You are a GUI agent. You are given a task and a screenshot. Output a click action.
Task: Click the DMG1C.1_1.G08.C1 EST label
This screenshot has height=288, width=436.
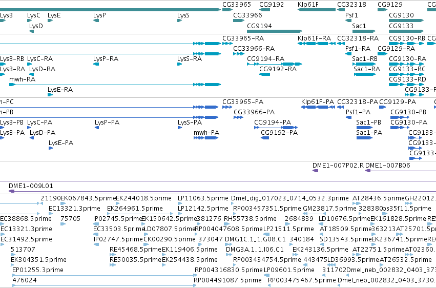(x=255, y=240)
